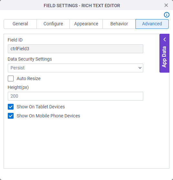Screen dimensions: 173x180
Task: Enable the Auto Resize checkbox
Action: point(11,78)
